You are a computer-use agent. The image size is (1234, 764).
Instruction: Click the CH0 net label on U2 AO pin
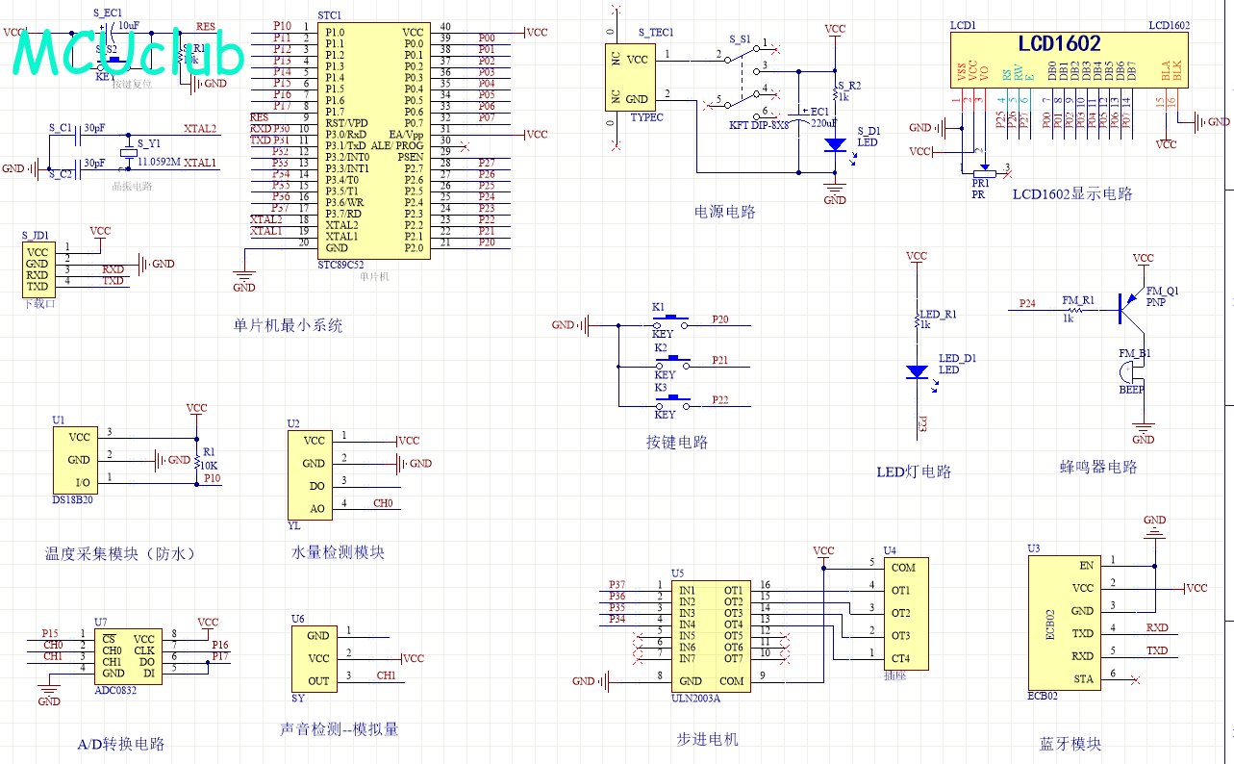(x=383, y=503)
